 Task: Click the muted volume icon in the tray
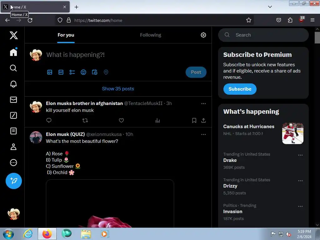(x=288, y=234)
